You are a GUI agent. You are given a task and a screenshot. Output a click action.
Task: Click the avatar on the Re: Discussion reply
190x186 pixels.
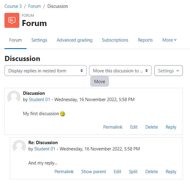pos(19,147)
